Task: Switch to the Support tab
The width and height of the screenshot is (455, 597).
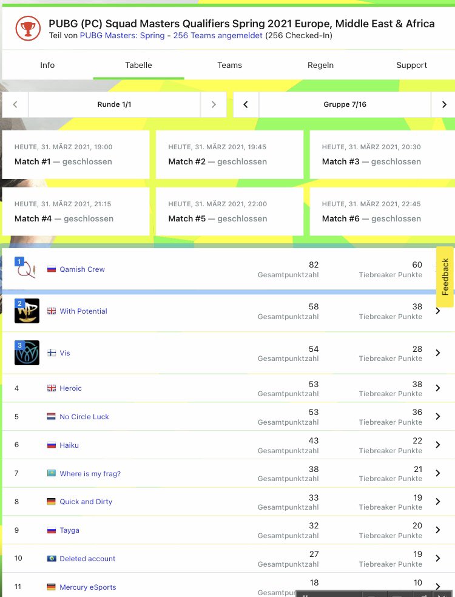Action: click(x=411, y=65)
